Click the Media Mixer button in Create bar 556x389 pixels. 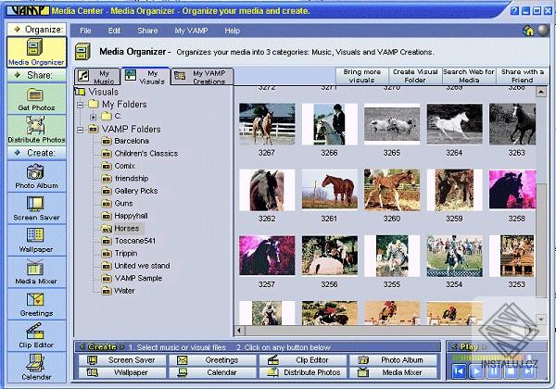click(393, 372)
